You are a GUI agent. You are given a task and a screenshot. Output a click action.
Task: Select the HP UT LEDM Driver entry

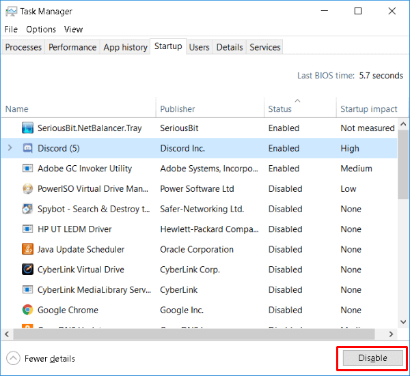74,229
